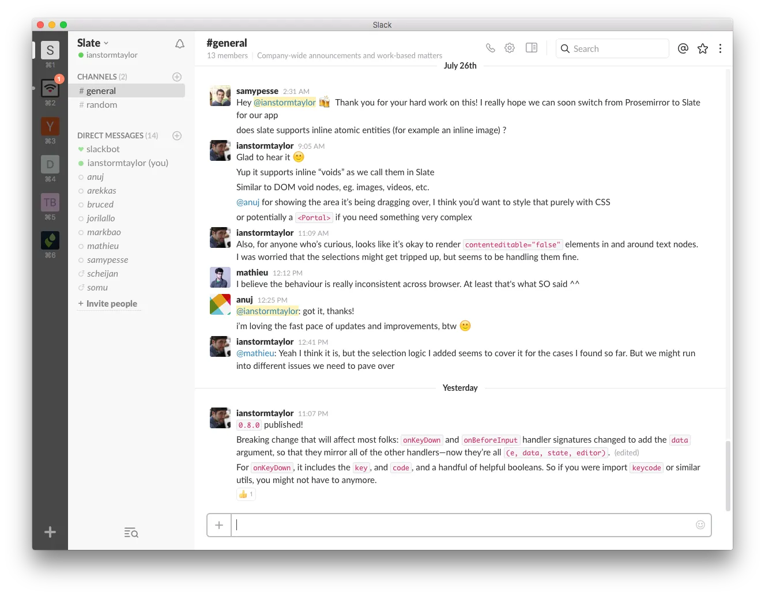Switch to the Y workspace icon
This screenshot has height=596, width=765.
click(x=50, y=126)
